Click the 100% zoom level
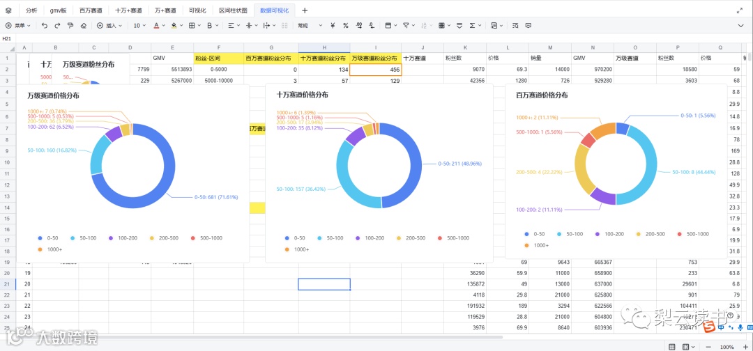The image size is (753, 351). 727,347
